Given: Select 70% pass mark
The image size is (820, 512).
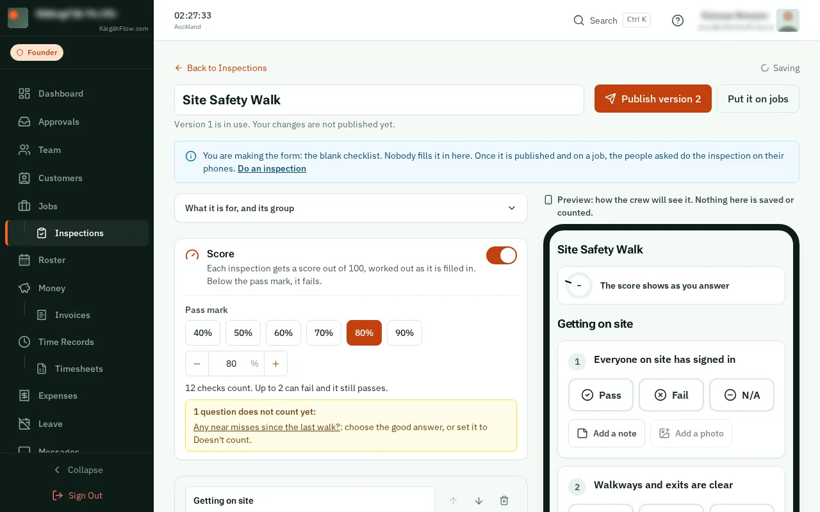Looking at the screenshot, I should point(324,333).
